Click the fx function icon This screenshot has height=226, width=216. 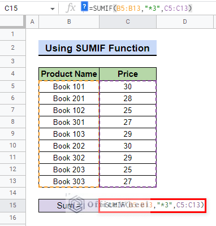[x=71, y=8]
